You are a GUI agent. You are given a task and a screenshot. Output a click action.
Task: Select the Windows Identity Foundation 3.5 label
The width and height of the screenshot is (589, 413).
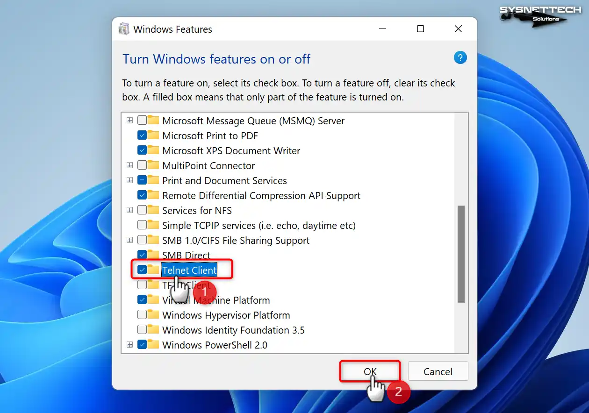coord(233,330)
